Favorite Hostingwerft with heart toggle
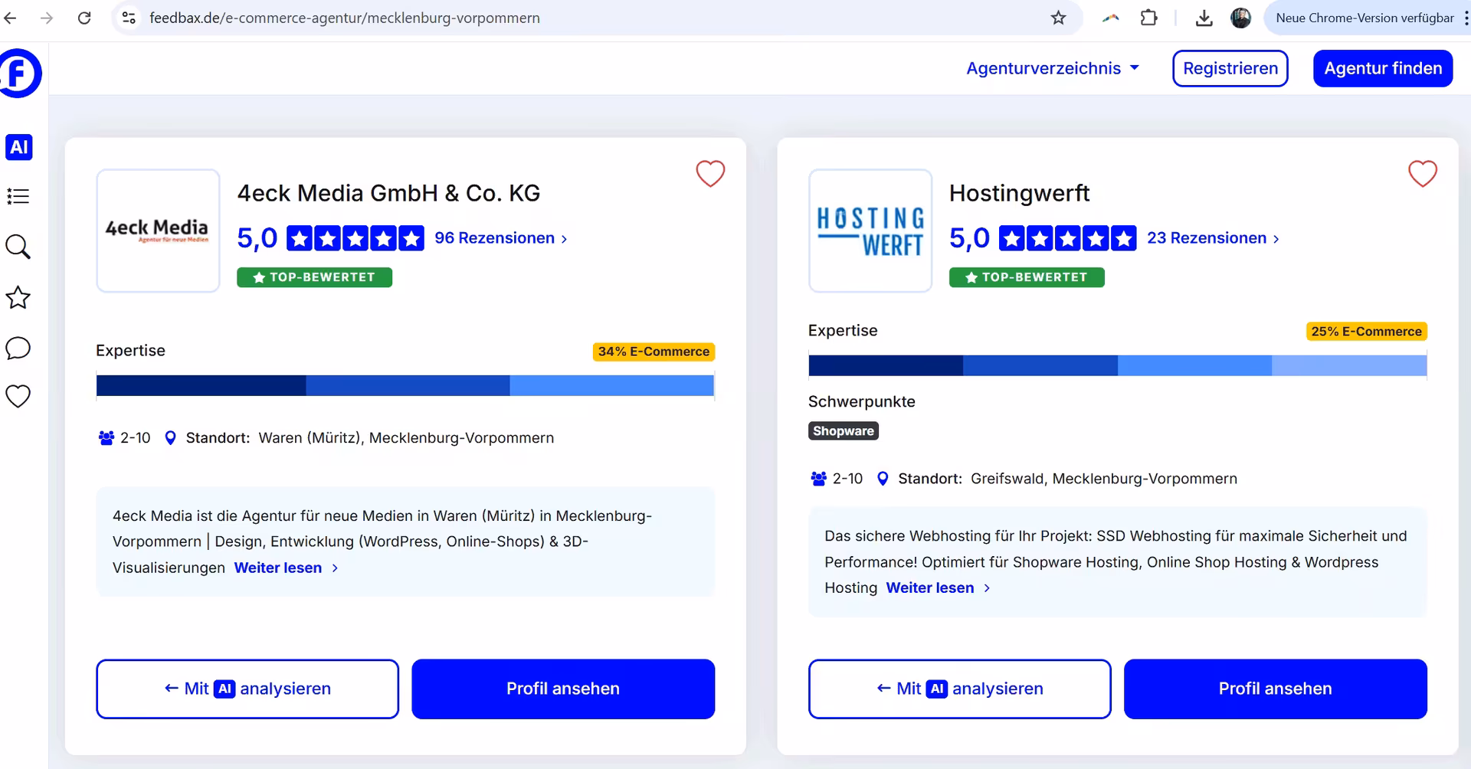 pos(1422,174)
